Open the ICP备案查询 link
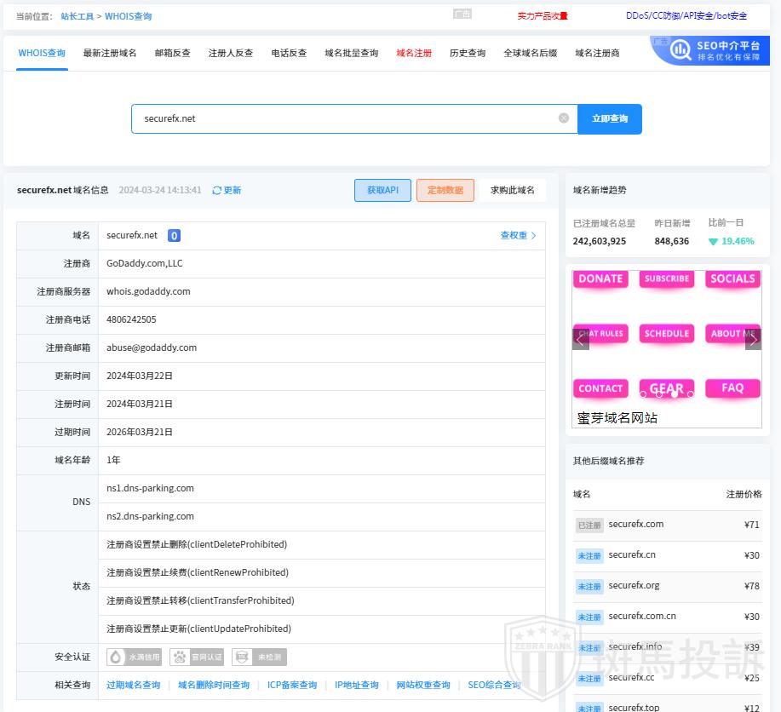 pos(291,685)
